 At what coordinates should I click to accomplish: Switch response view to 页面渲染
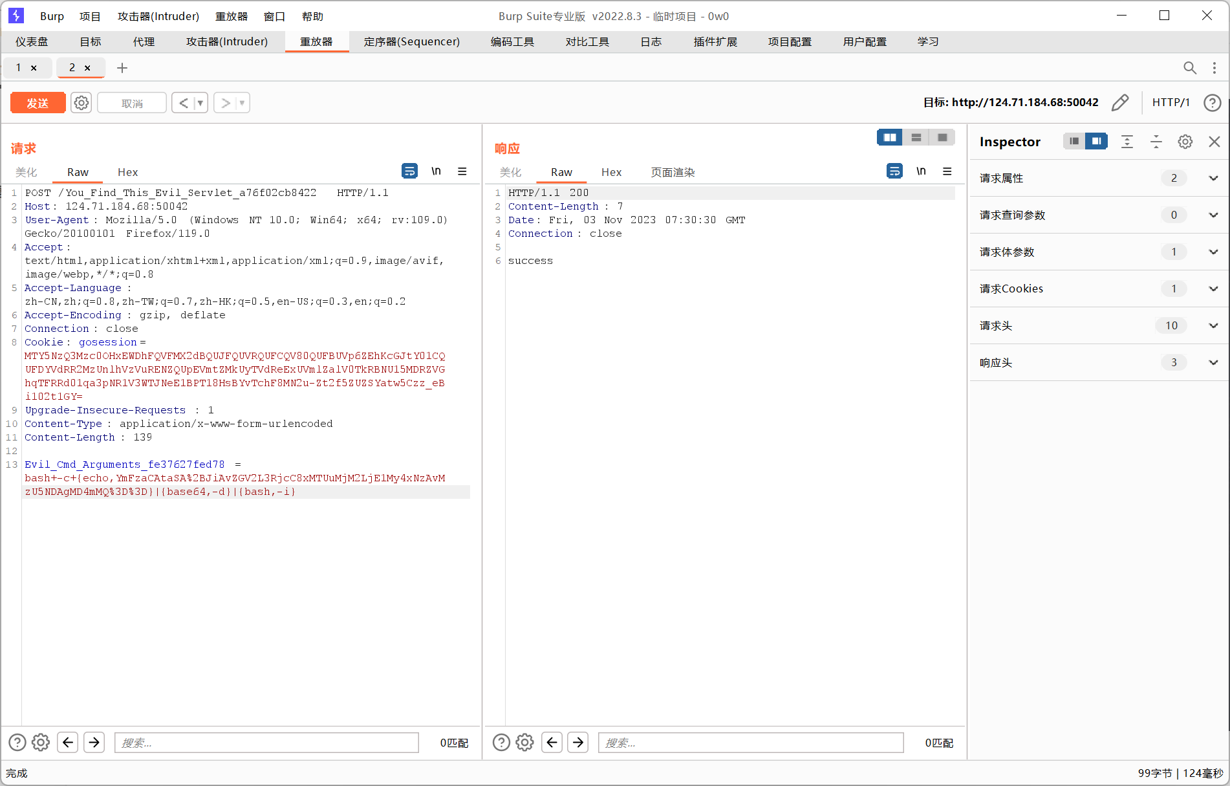point(673,172)
